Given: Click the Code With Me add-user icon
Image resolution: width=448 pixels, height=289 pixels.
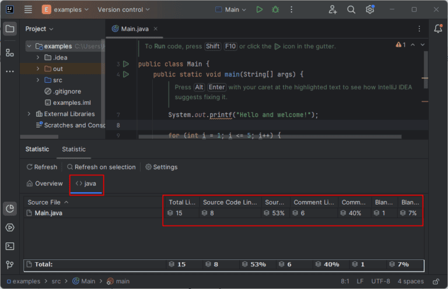Looking at the screenshot, I should click(332, 10).
